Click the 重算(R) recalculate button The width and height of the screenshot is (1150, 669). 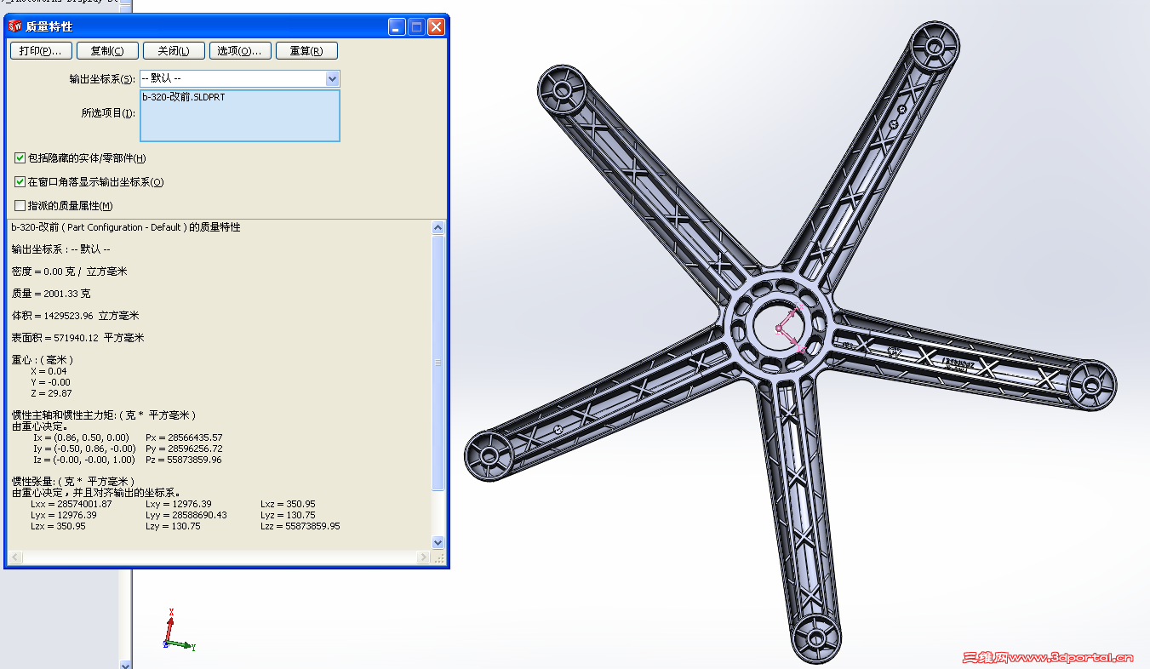pyautogui.click(x=306, y=51)
